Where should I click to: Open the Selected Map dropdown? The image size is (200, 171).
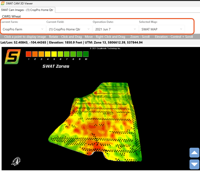pyautogui.click(x=162, y=29)
